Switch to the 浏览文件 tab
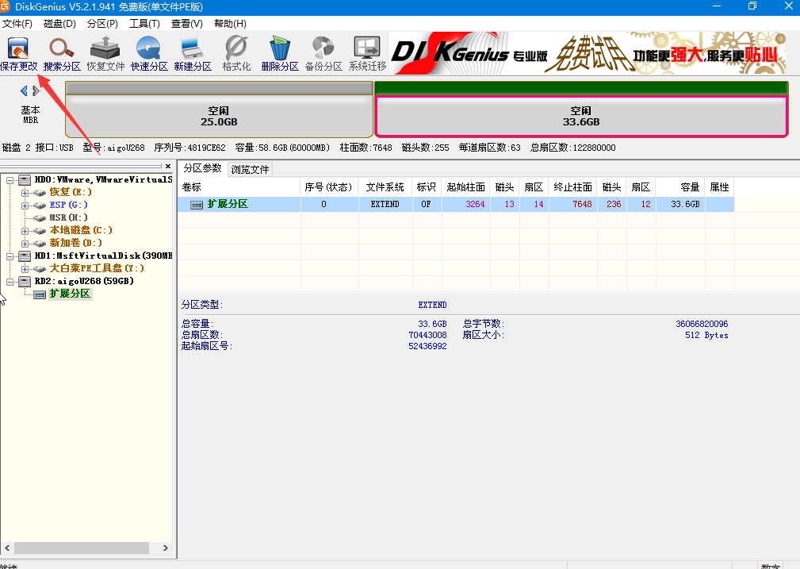This screenshot has height=569, width=800. (x=250, y=169)
